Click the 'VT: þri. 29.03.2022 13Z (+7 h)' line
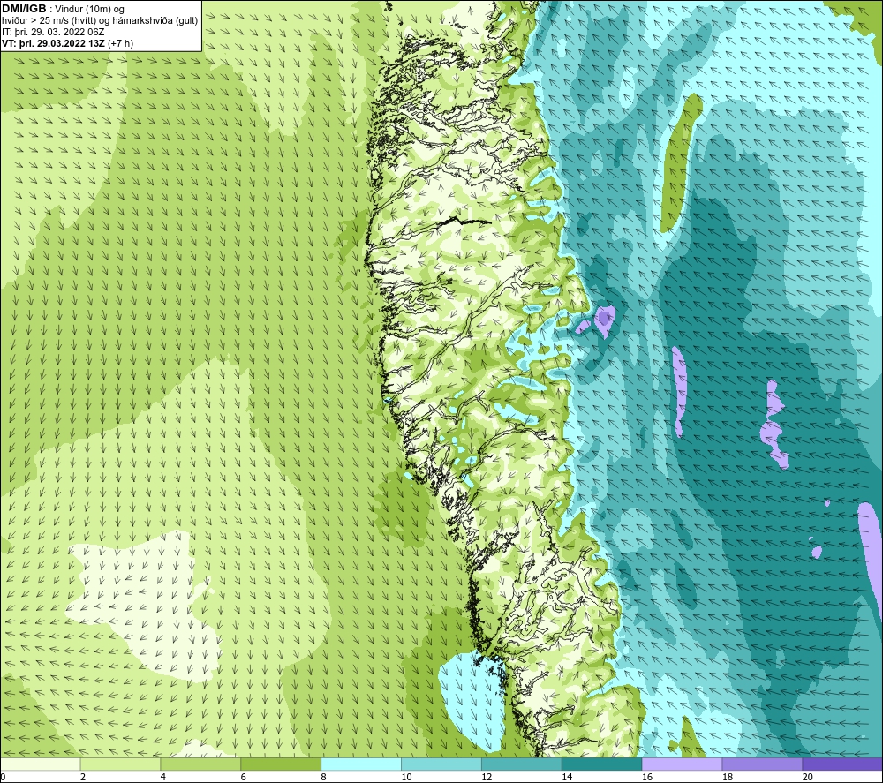 68,43
